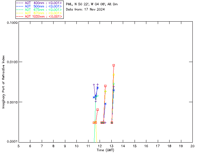Select the highest red square data marker
The image size is (198, 158).
pos(114,65)
